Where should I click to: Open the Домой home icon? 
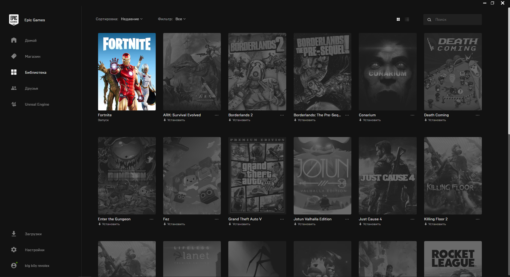(x=14, y=40)
